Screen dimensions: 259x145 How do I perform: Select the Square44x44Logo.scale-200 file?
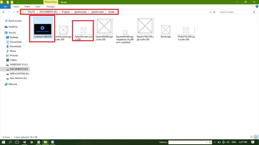pyautogui.click(x=104, y=29)
